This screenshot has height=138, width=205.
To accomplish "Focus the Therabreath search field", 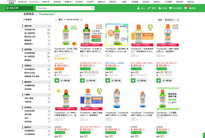I will coord(64,8).
